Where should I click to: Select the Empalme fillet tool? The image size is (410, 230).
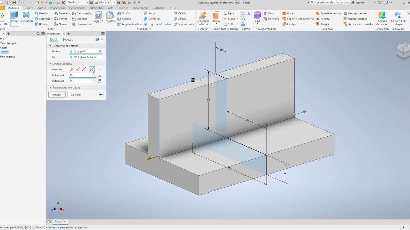[x=110, y=17]
